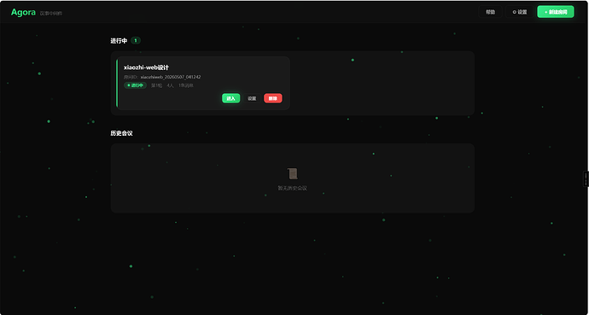
Task: Click the green 进入 button on xiaozhi-web card
Action: (231, 98)
